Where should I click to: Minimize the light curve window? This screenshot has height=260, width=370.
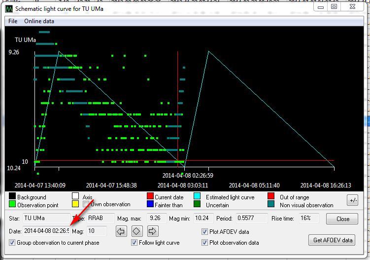[320, 7]
